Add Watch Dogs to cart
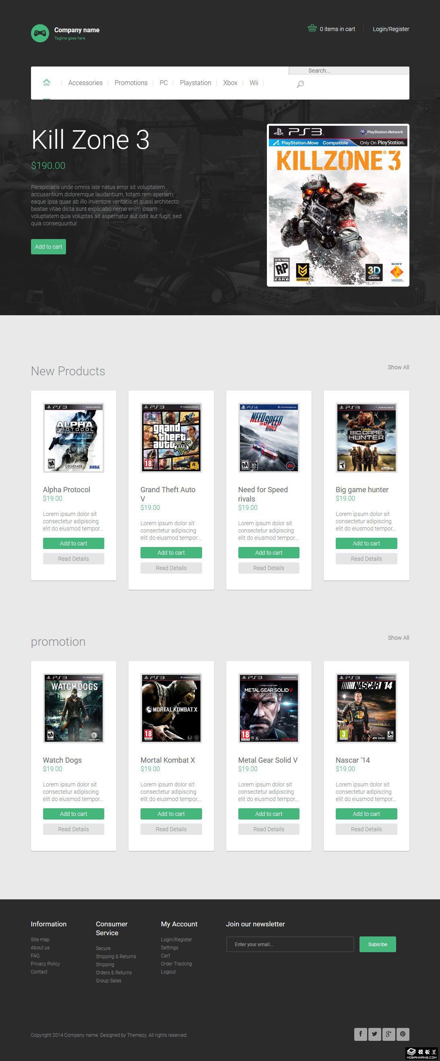This screenshot has width=440, height=1061. [74, 814]
